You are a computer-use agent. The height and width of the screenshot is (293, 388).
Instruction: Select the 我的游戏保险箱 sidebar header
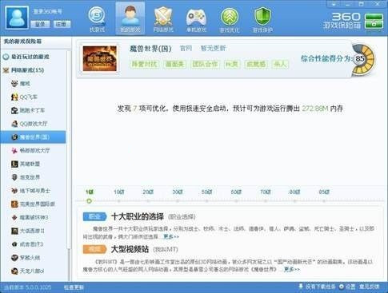click(23, 42)
